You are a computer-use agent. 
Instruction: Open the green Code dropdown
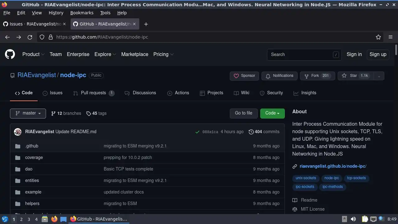tap(272, 113)
